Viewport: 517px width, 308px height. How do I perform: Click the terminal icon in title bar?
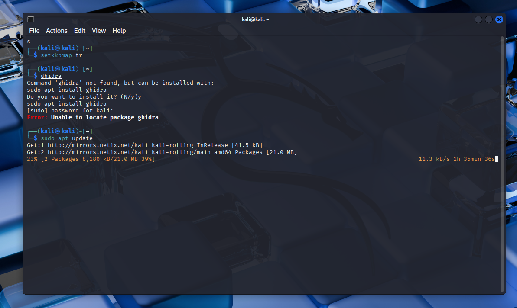pyautogui.click(x=31, y=19)
